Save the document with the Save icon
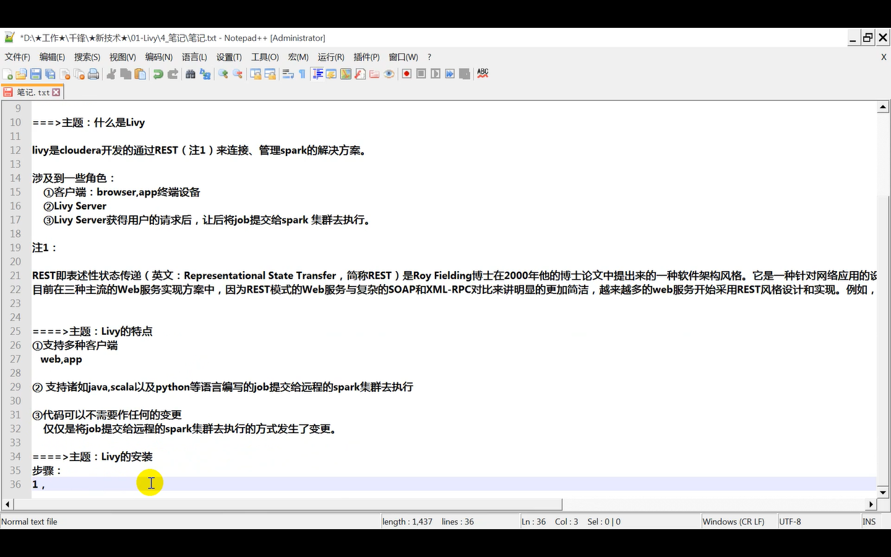891x557 pixels. 36,74
